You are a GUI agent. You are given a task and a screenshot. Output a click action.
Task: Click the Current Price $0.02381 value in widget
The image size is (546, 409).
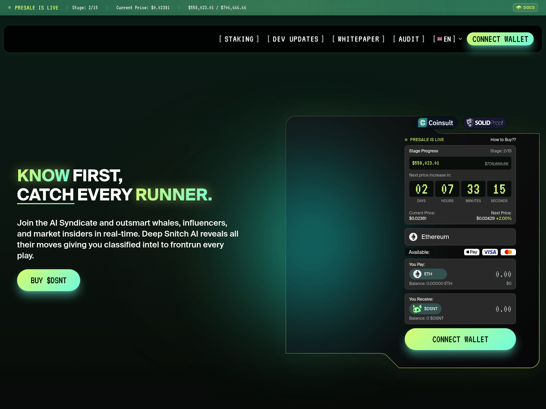(x=418, y=218)
